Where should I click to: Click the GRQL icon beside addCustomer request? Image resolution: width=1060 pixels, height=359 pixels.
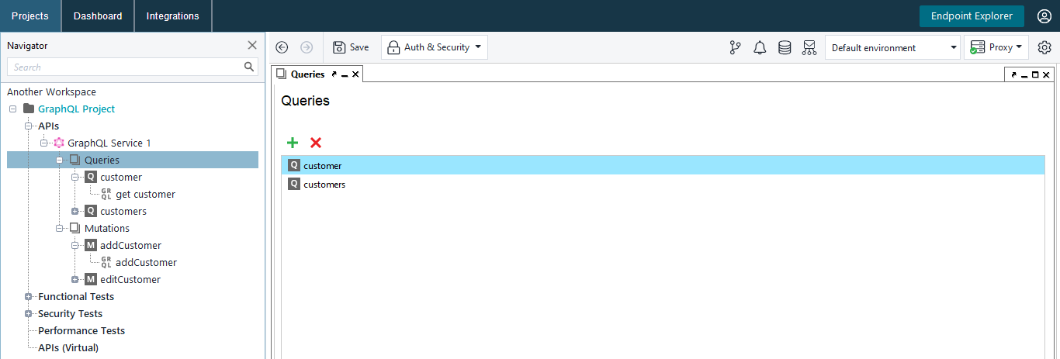click(106, 262)
